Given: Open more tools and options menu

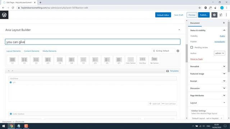Looking at the screenshot, I should [x=226, y=15].
